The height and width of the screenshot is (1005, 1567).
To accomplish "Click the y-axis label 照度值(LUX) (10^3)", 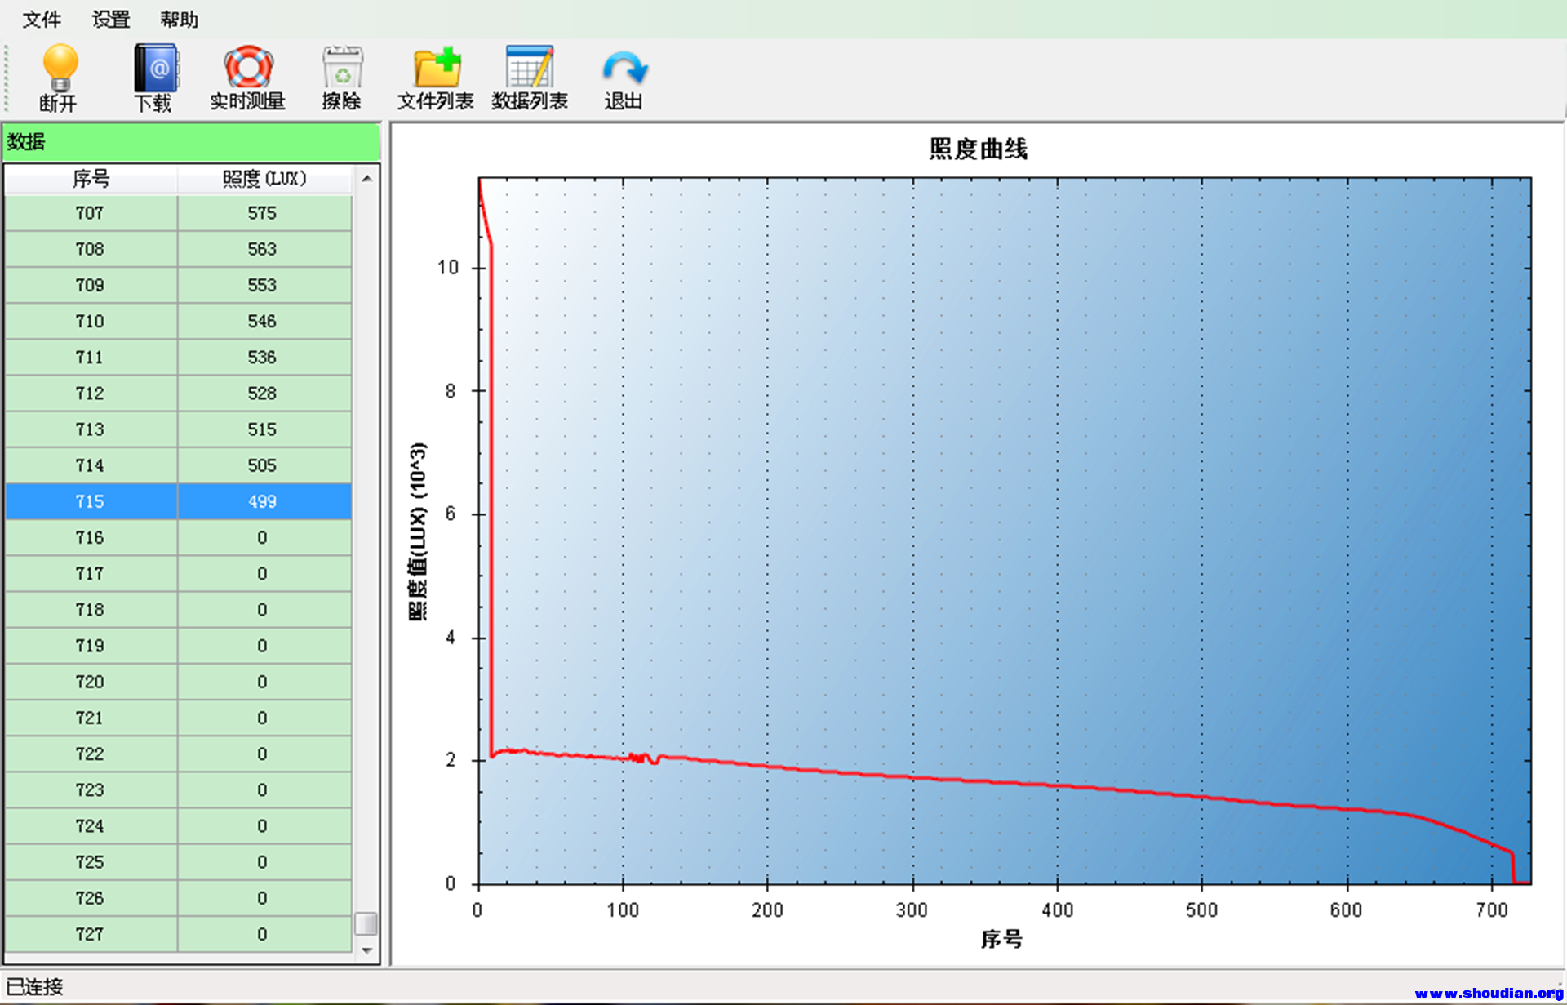I will (417, 531).
